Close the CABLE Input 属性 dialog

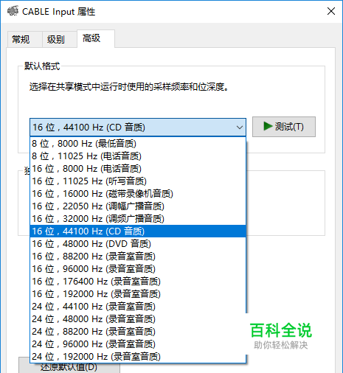click(331, 11)
